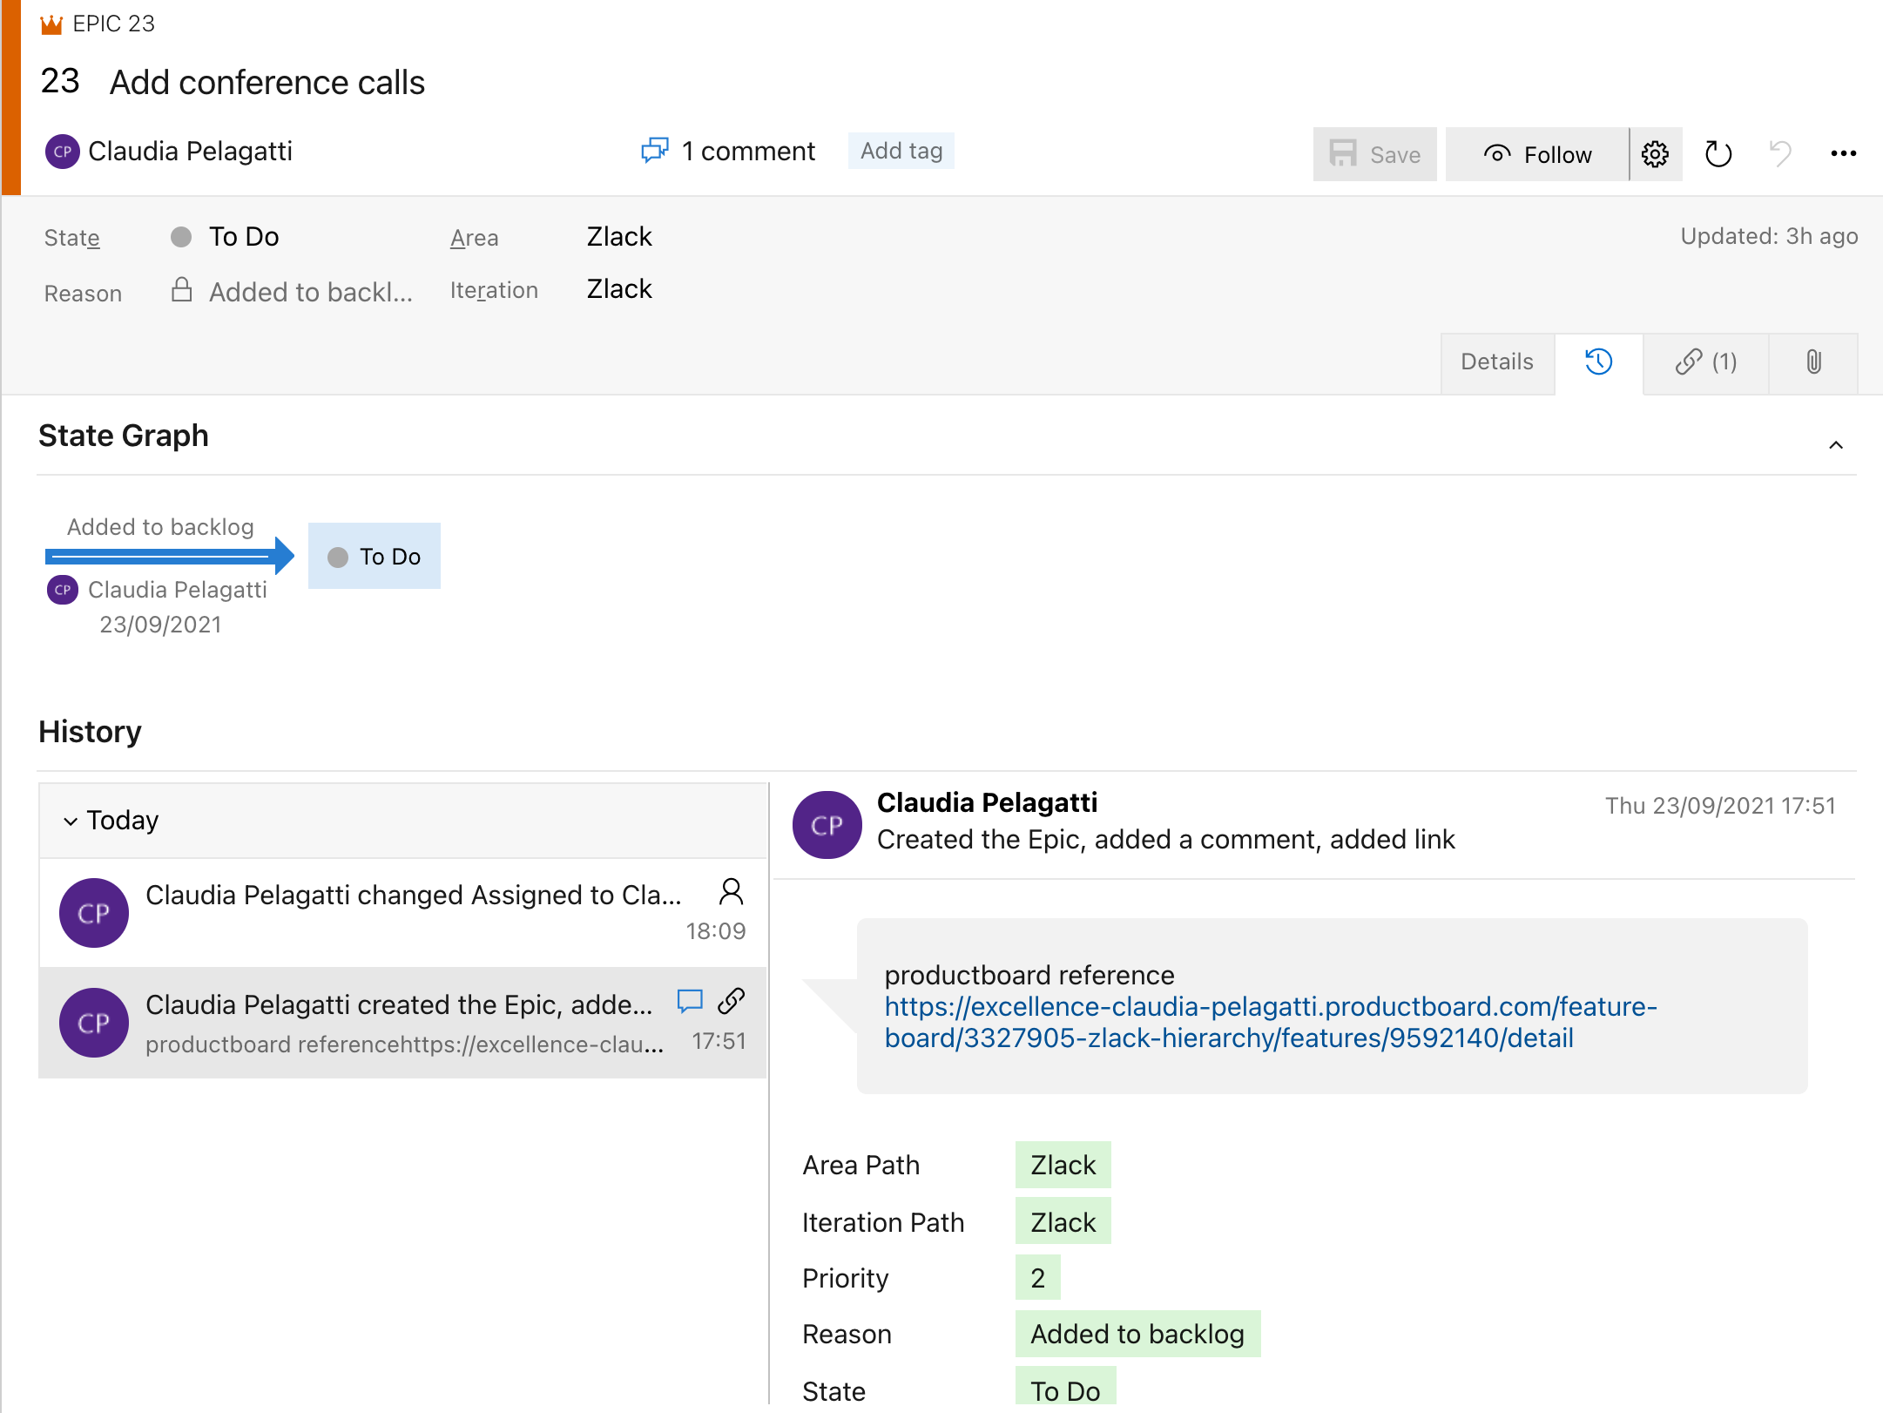Open the comment thread via speech bubble icon
The image size is (1883, 1413).
coord(655,151)
